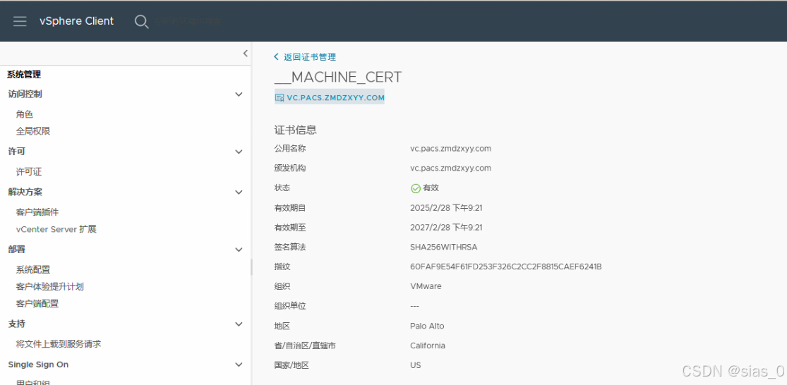Image resolution: width=787 pixels, height=385 pixels.
Task: Open 许可证 in the sidebar
Action: pos(29,172)
